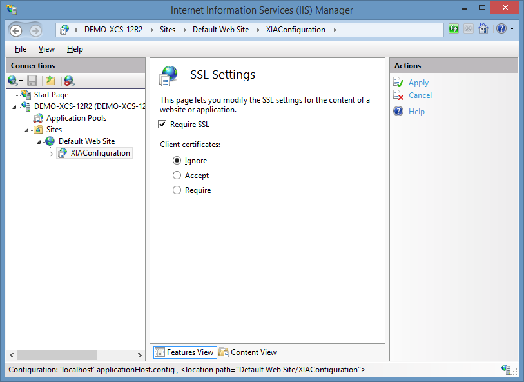This screenshot has width=524, height=382.
Task: Click the blue Help question mark icon in Actions
Action: pyautogui.click(x=398, y=111)
